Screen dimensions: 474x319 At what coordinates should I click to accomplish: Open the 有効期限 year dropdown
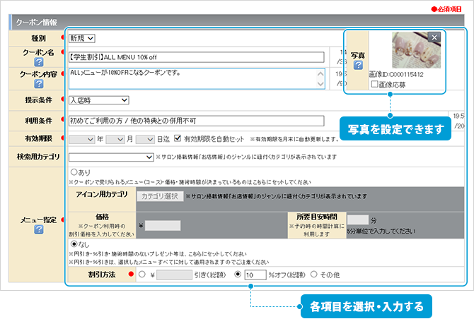click(81, 139)
